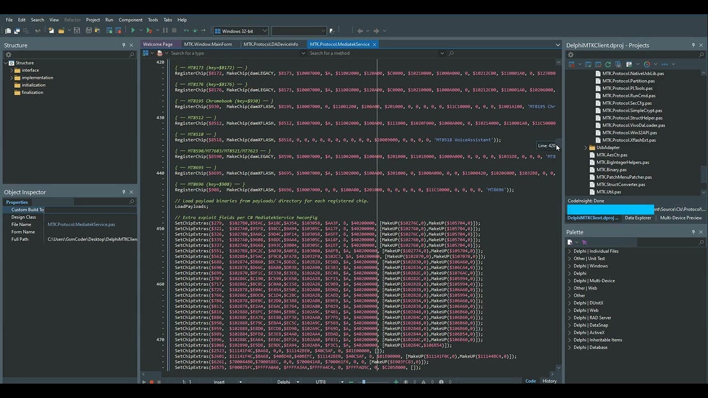Open the Delphi language dropdown in status bar
Viewport: 708px width, 398px height.
coord(298,381)
